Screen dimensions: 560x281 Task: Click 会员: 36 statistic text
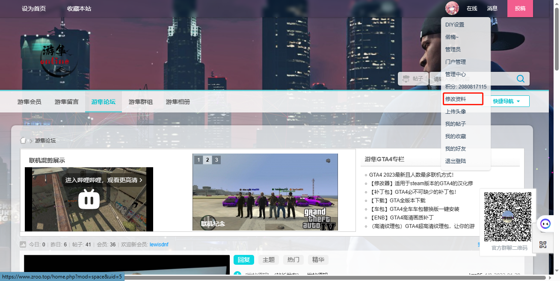[x=106, y=245]
